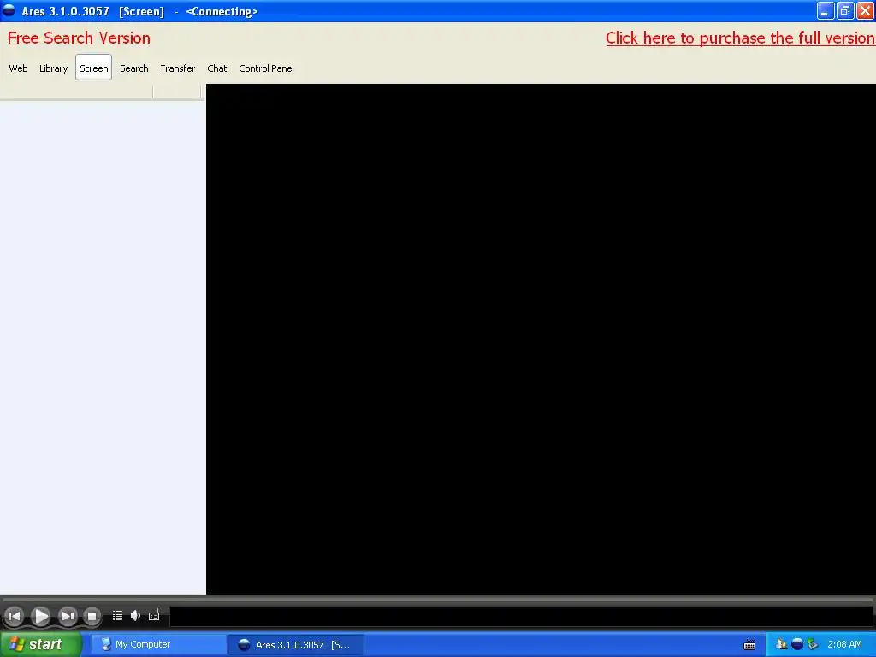This screenshot has height=657, width=876.
Task: Click the radio icon in player bar
Action: (154, 616)
